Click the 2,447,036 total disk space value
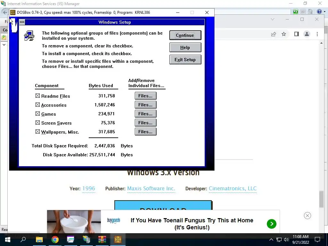Screen dimensions: 328x246 pyautogui.click(x=105, y=146)
